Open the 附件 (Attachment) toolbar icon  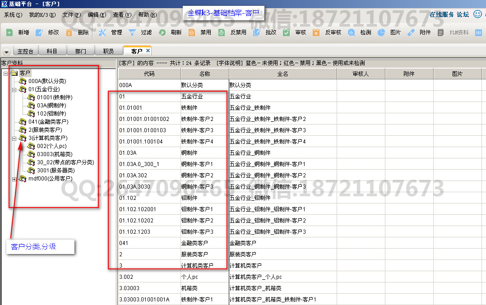411,32
